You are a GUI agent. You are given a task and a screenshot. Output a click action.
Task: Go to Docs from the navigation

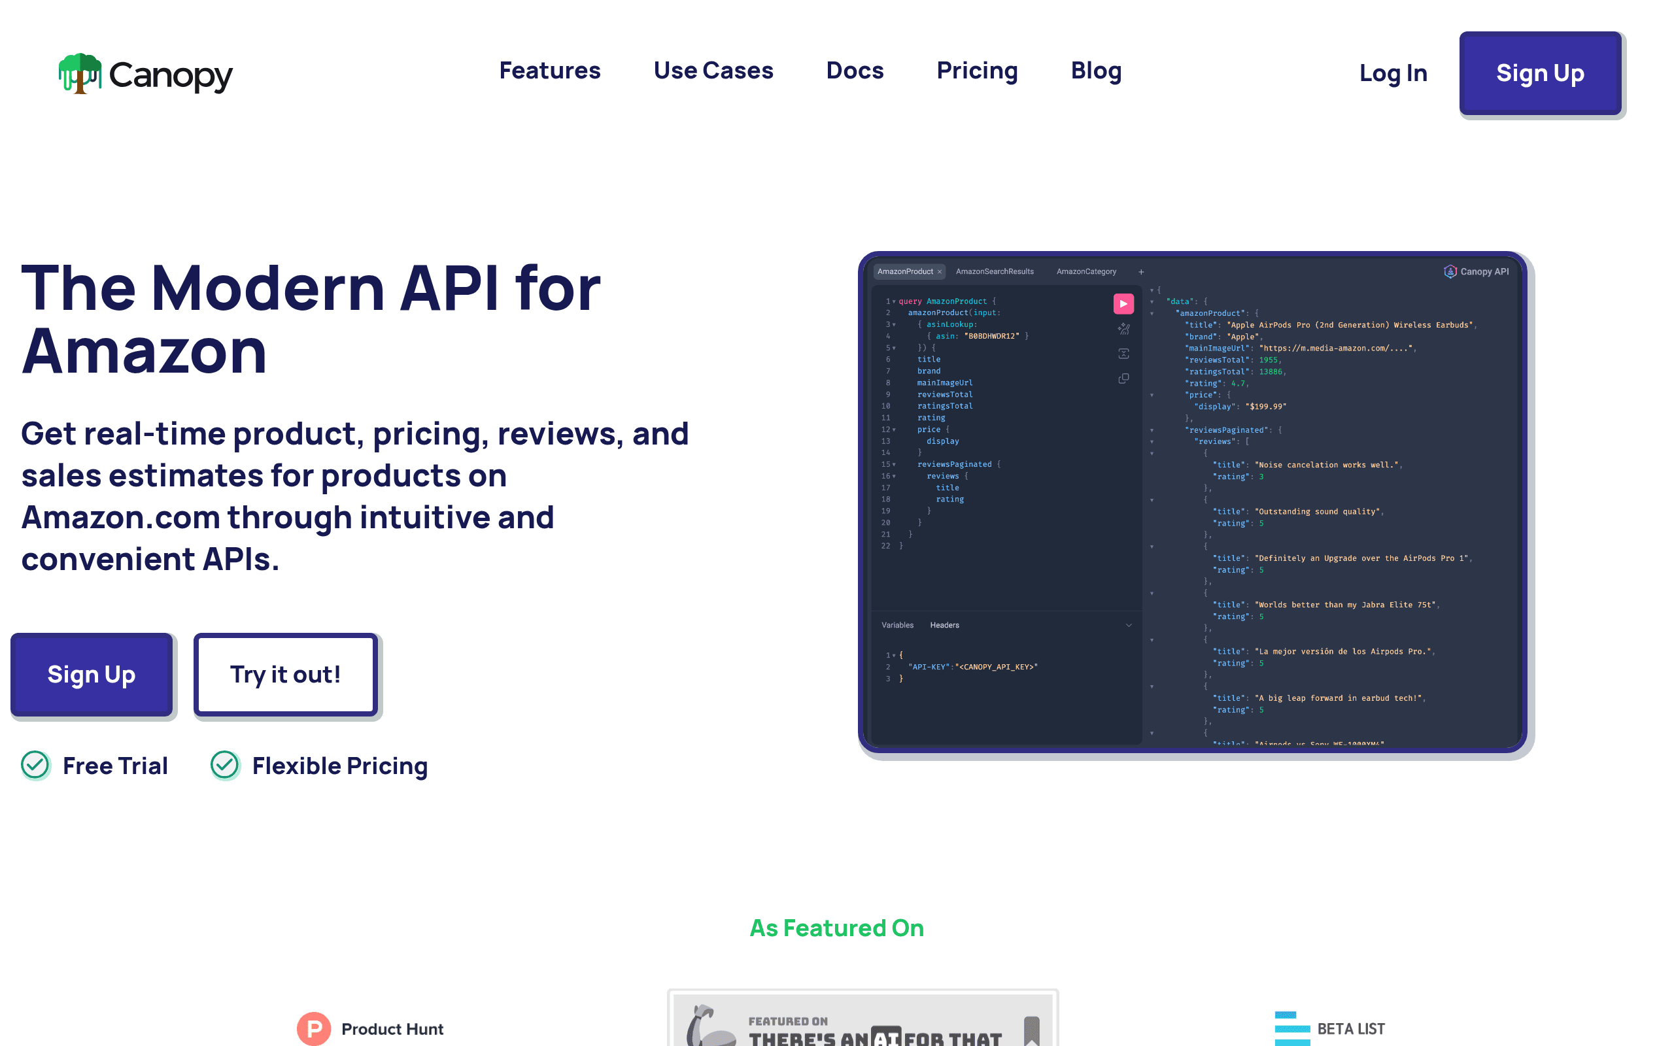click(855, 71)
